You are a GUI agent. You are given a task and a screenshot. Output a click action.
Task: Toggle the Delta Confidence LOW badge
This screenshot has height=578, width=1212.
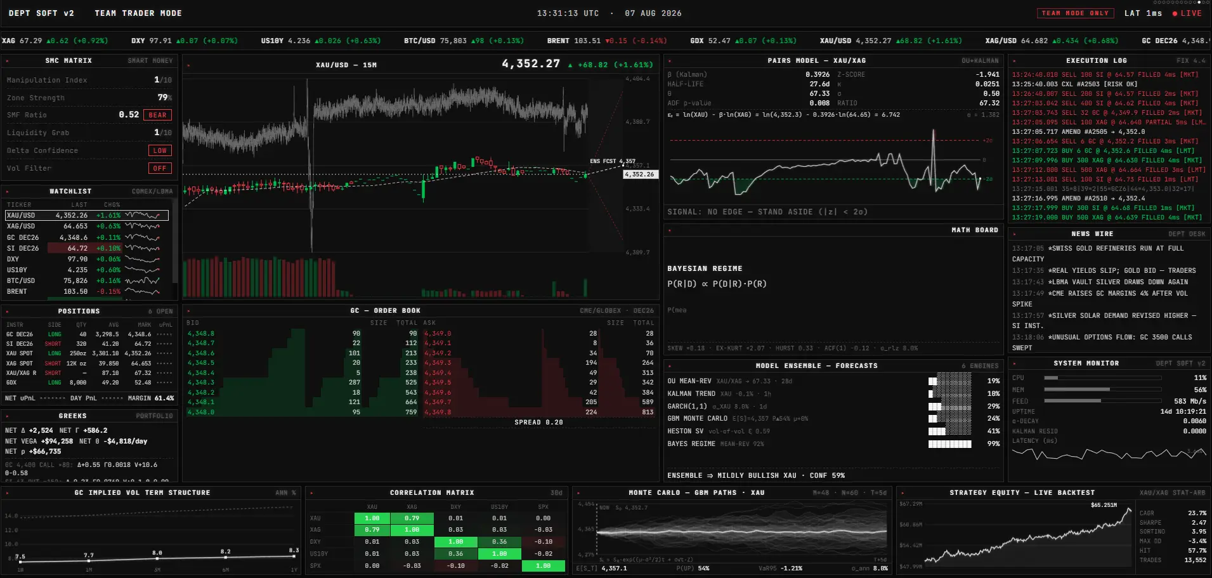[160, 150]
